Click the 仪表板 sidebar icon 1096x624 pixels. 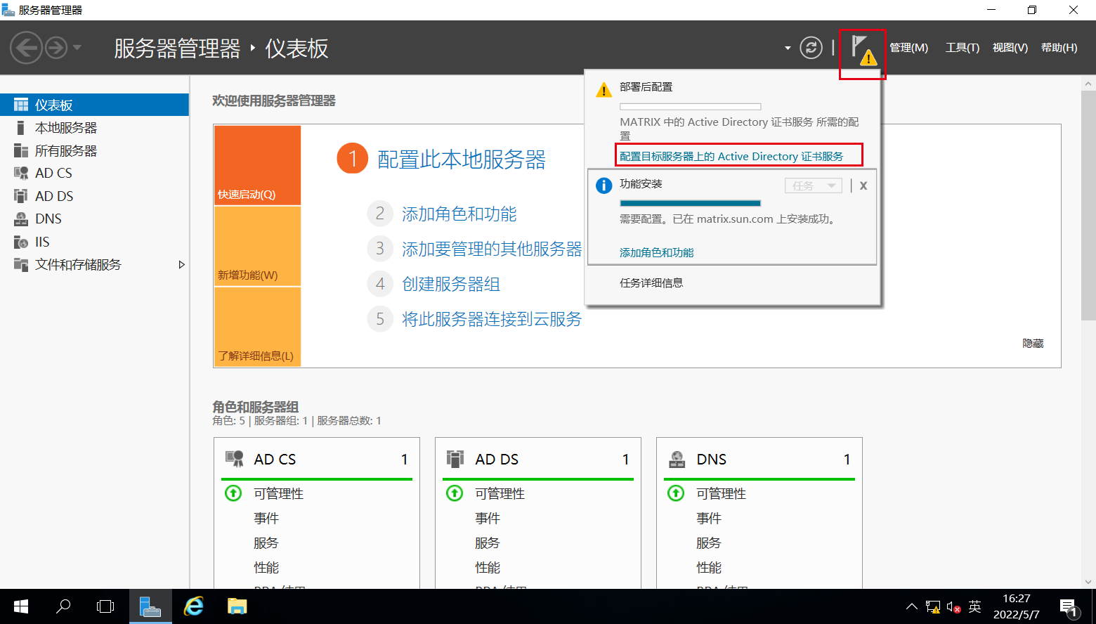pos(21,105)
